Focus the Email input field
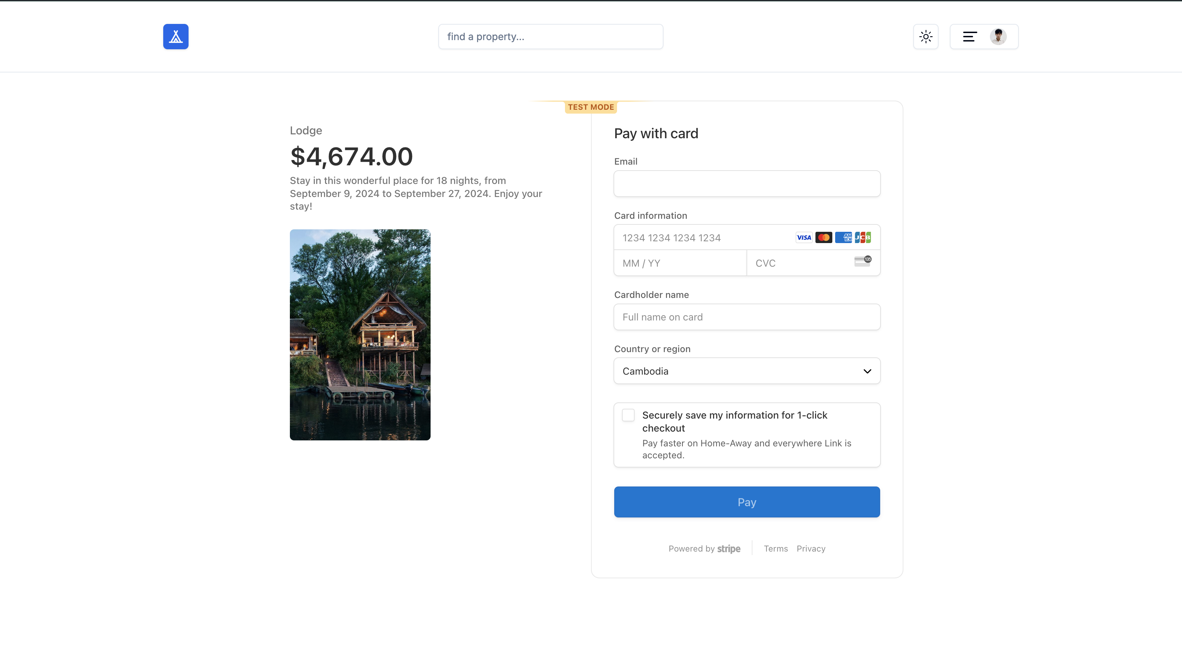The image size is (1182, 662). [x=746, y=184]
